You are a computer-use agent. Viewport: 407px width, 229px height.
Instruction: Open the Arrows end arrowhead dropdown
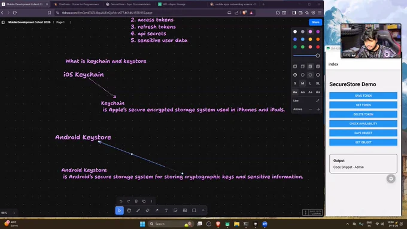point(318,109)
